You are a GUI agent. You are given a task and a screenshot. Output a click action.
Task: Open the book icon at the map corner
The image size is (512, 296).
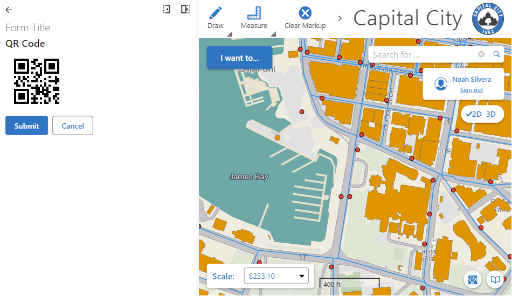(x=494, y=279)
